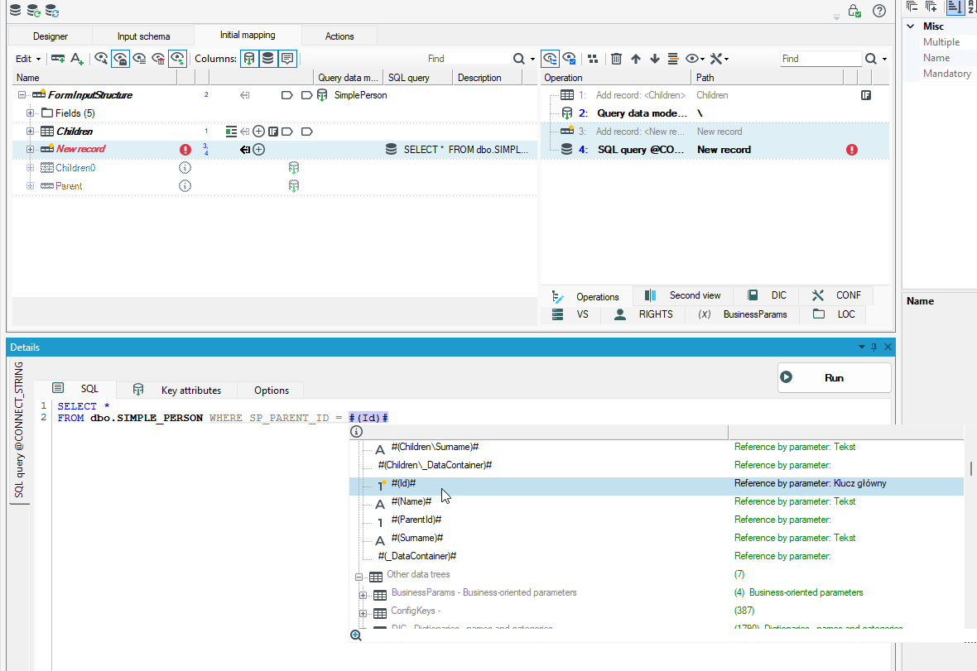
Task: Open the Key attributes tab
Action: (177, 391)
